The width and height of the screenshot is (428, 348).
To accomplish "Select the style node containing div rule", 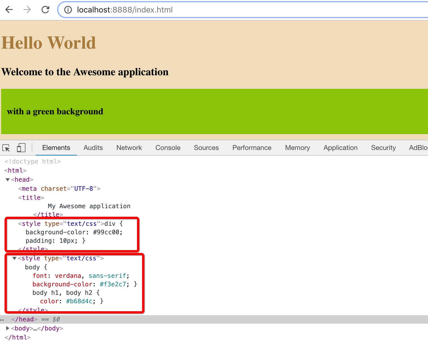I will pyautogui.click(x=70, y=224).
